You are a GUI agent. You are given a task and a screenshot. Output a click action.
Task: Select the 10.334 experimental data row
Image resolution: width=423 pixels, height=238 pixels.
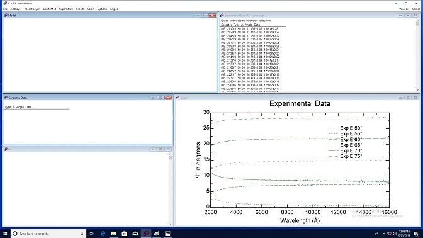click(x=250, y=89)
